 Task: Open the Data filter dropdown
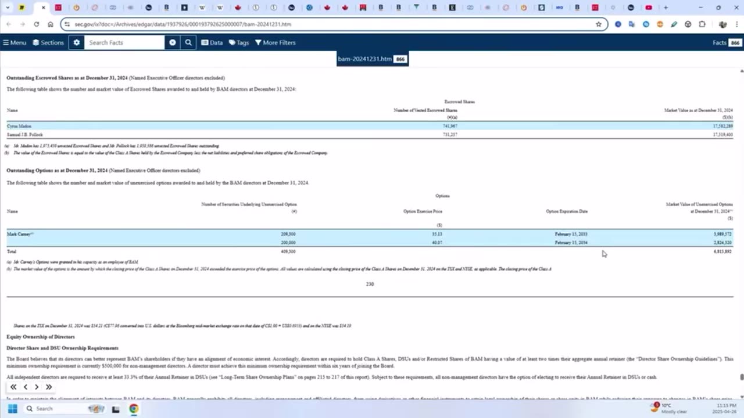tap(212, 42)
